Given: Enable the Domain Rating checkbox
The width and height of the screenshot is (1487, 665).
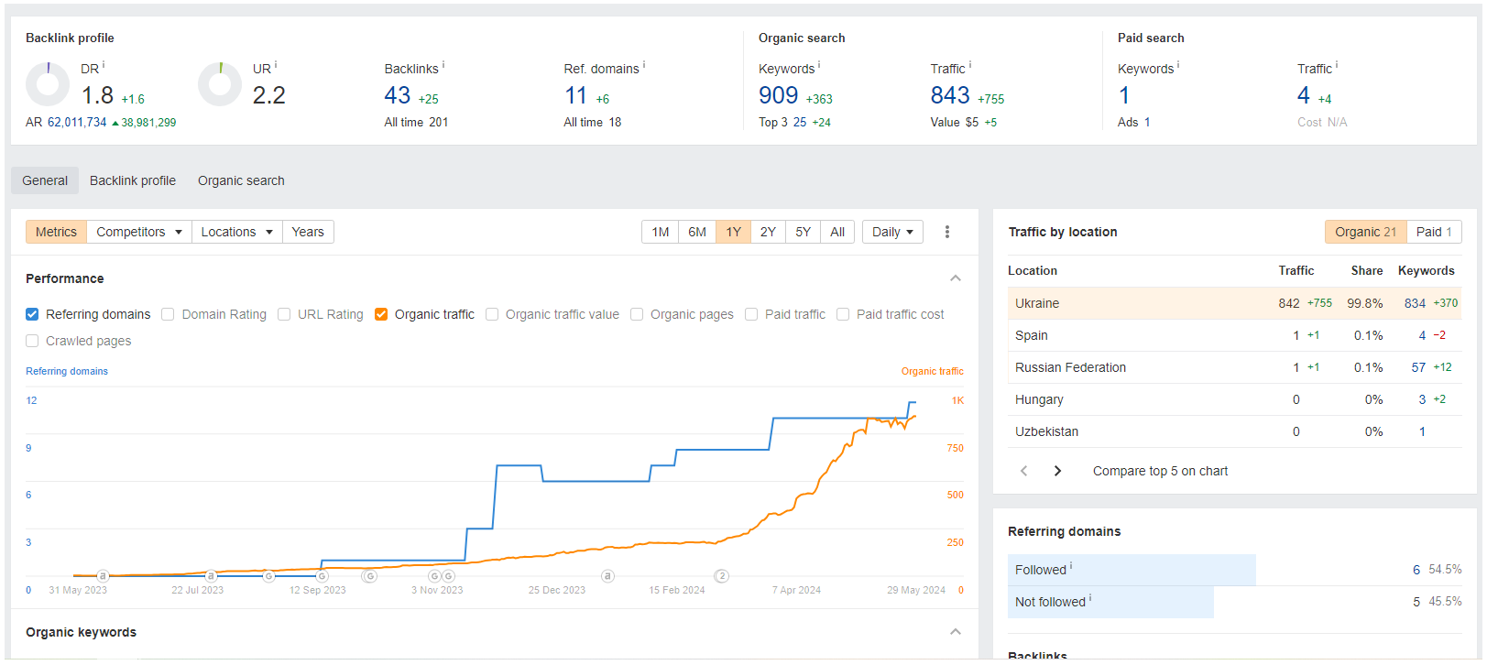Looking at the screenshot, I should point(168,314).
